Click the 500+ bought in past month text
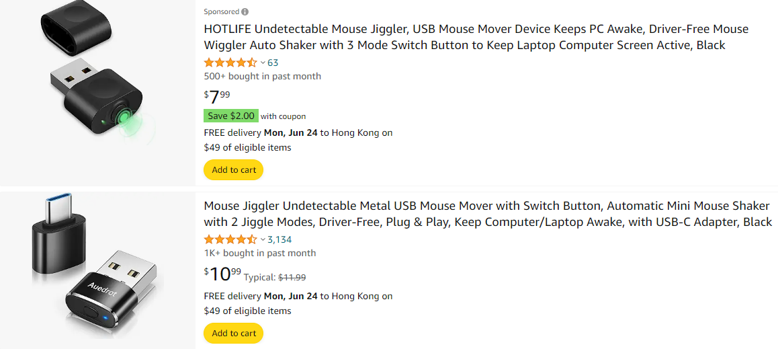The height and width of the screenshot is (349, 778). pos(262,76)
